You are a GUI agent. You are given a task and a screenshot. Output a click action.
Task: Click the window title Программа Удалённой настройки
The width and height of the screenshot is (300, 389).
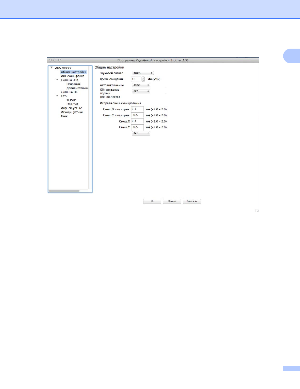[153, 60]
